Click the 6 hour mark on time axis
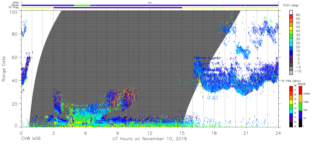 pyautogui.click(x=85, y=133)
